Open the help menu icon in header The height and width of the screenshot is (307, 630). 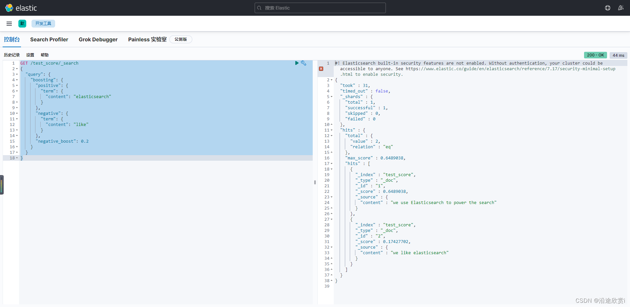(608, 8)
